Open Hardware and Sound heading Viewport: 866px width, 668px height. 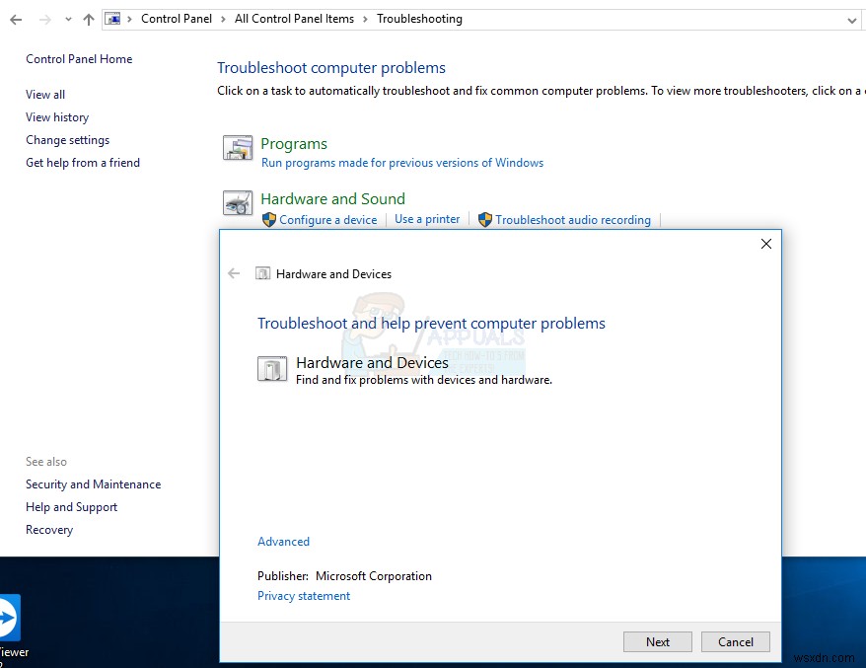click(332, 199)
